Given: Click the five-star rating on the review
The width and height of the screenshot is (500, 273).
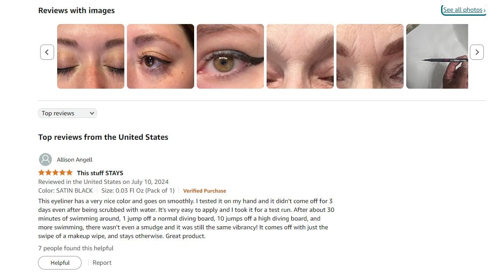Looking at the screenshot, I should [55, 173].
